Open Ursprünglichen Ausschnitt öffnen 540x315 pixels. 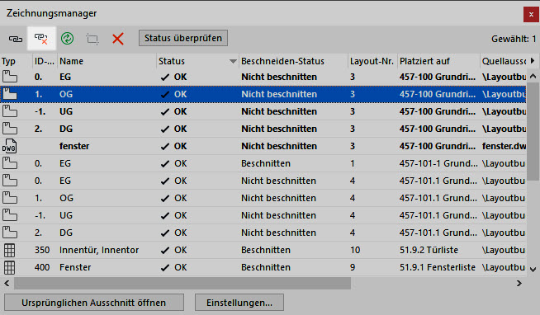coord(93,303)
